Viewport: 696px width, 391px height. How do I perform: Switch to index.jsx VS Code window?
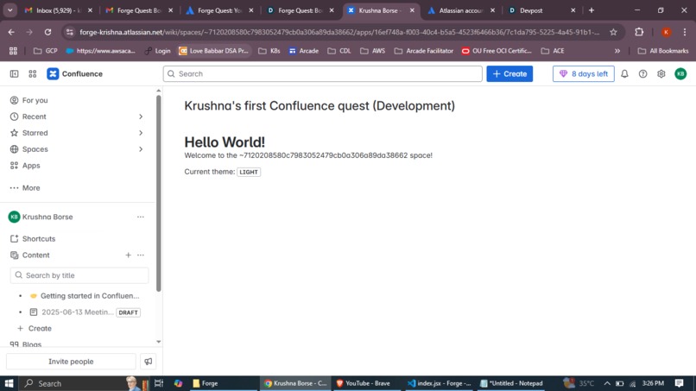pyautogui.click(x=440, y=383)
